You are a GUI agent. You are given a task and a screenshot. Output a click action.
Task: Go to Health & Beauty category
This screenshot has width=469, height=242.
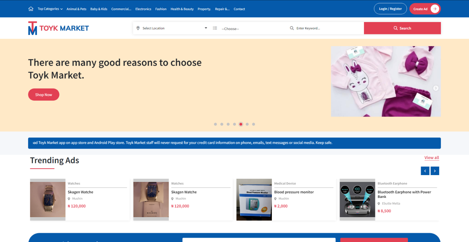click(x=182, y=9)
